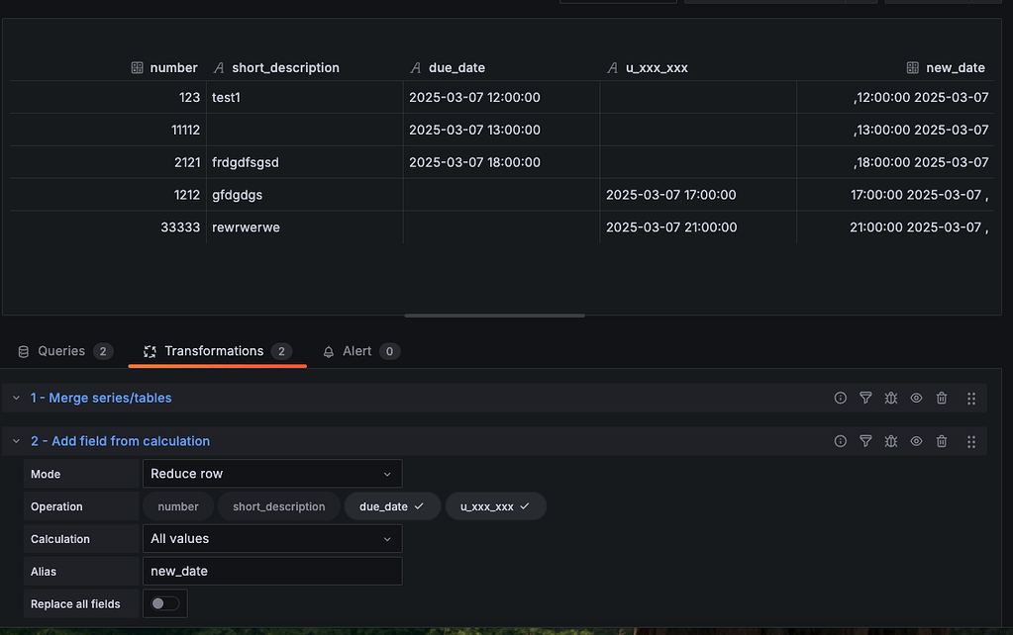Toggle Replace all fields switch
This screenshot has height=635, width=1013.
coord(164,602)
